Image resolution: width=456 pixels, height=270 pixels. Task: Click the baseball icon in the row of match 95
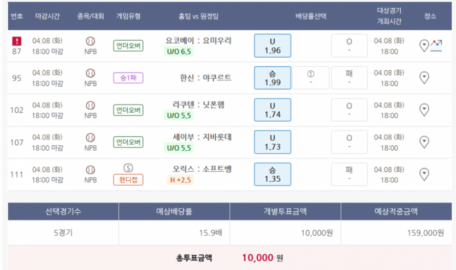tap(91, 73)
